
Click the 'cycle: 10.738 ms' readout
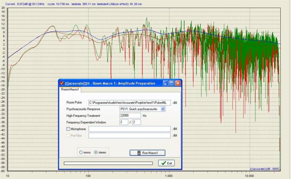tap(59, 4)
